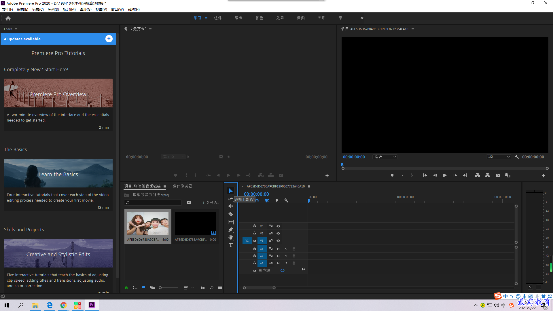Screen dimensions: 553x311
Task: Toggle V1 source patching button
Action: click(247, 240)
